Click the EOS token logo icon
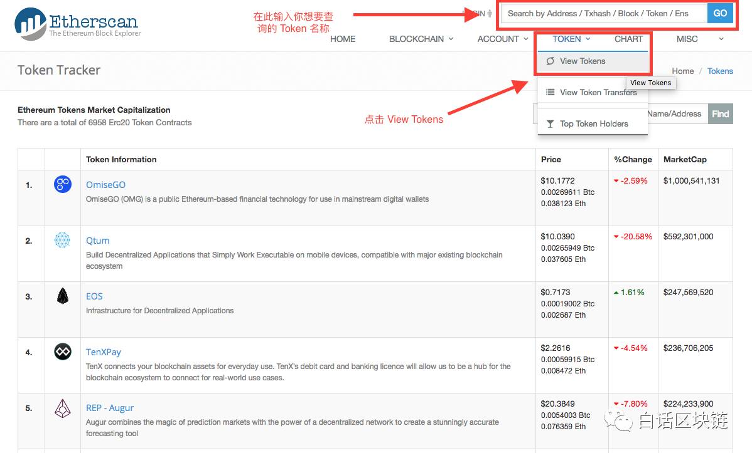 [x=63, y=296]
